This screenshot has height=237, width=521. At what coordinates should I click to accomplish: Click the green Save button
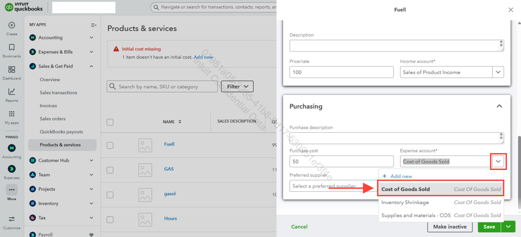click(490, 227)
